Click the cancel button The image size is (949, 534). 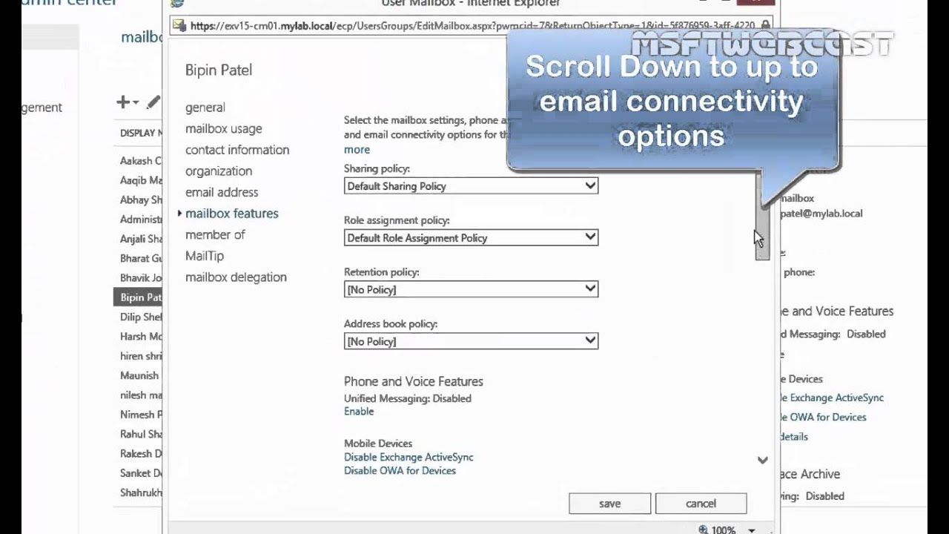tap(701, 504)
